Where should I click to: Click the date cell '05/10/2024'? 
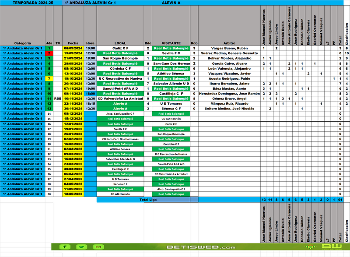point(73,69)
